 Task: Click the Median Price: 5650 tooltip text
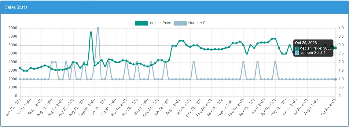click(x=315, y=48)
